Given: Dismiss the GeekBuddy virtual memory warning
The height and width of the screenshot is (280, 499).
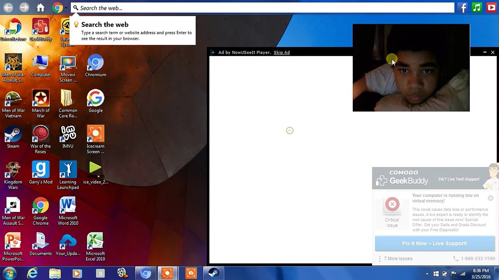Looking at the screenshot, I should click(490, 198).
